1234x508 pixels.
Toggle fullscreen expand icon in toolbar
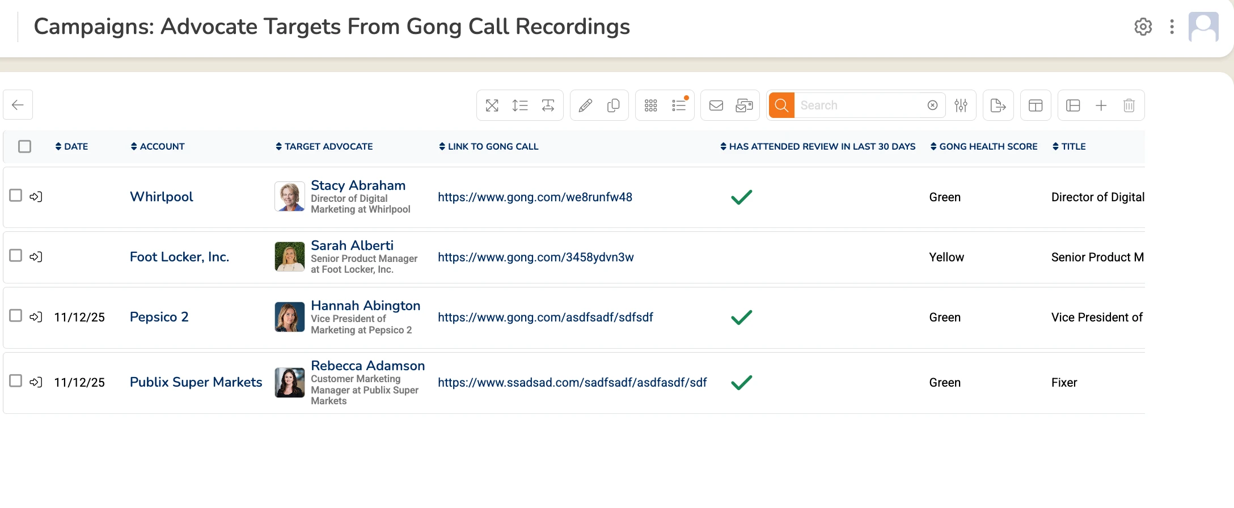tap(492, 105)
